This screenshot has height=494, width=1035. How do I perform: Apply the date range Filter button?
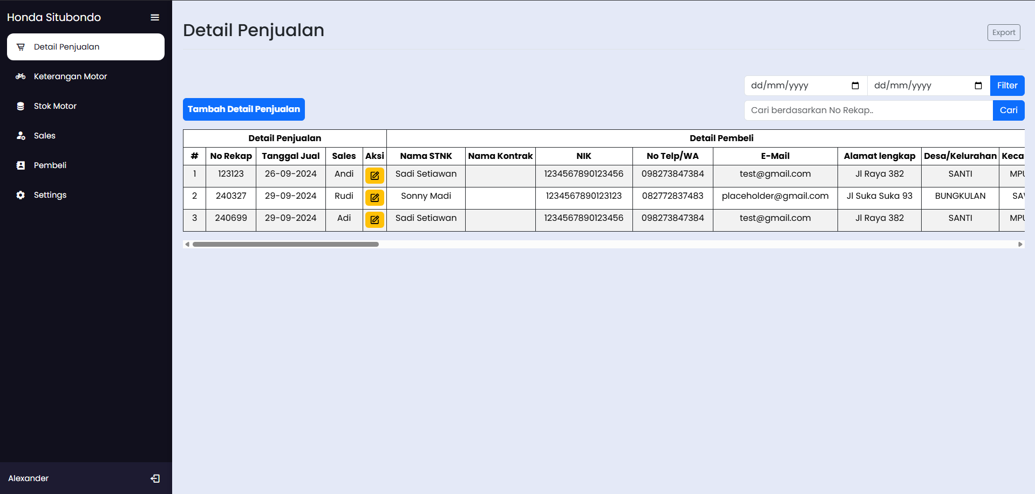coord(1007,86)
